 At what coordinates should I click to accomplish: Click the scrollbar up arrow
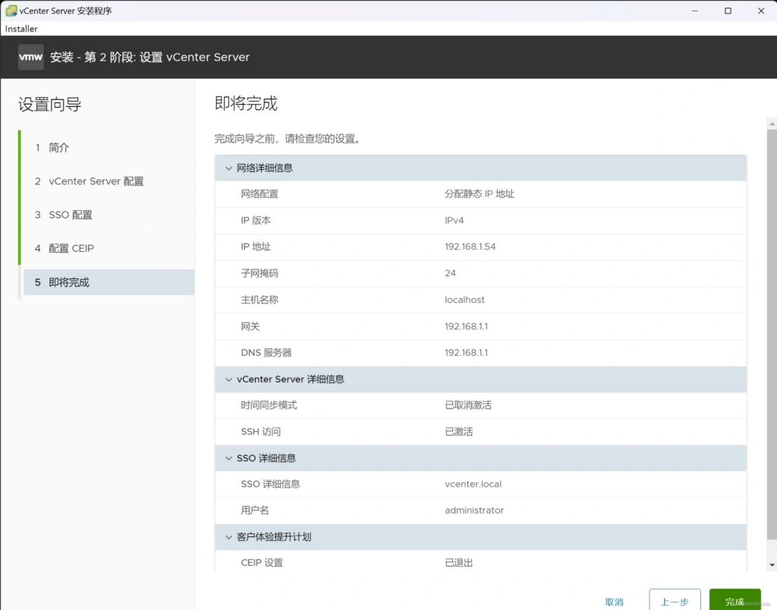(x=772, y=124)
